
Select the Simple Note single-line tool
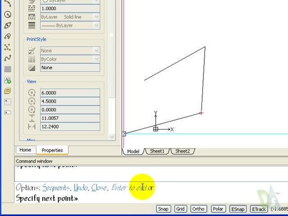pyautogui.click(x=8, y=112)
